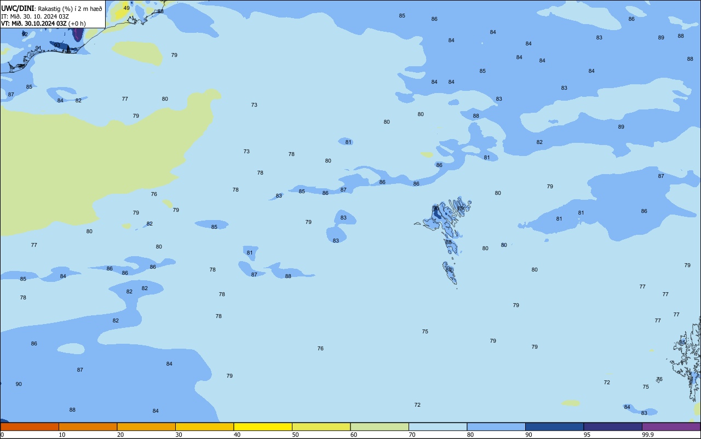This screenshot has height=439, width=701.
Task: Pick the 50–60 legend color band
Action: (x=321, y=426)
